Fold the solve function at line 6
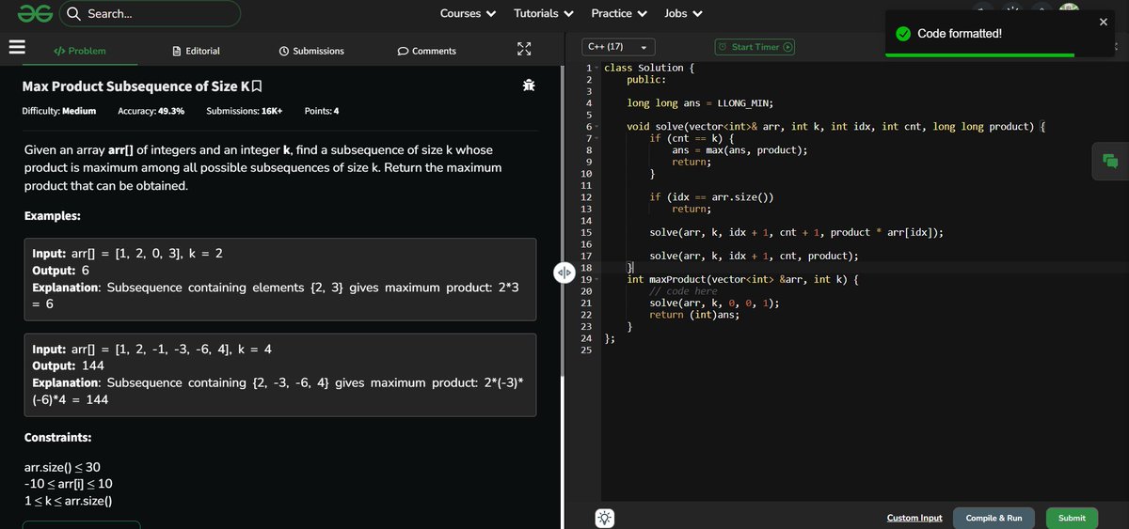 [596, 127]
